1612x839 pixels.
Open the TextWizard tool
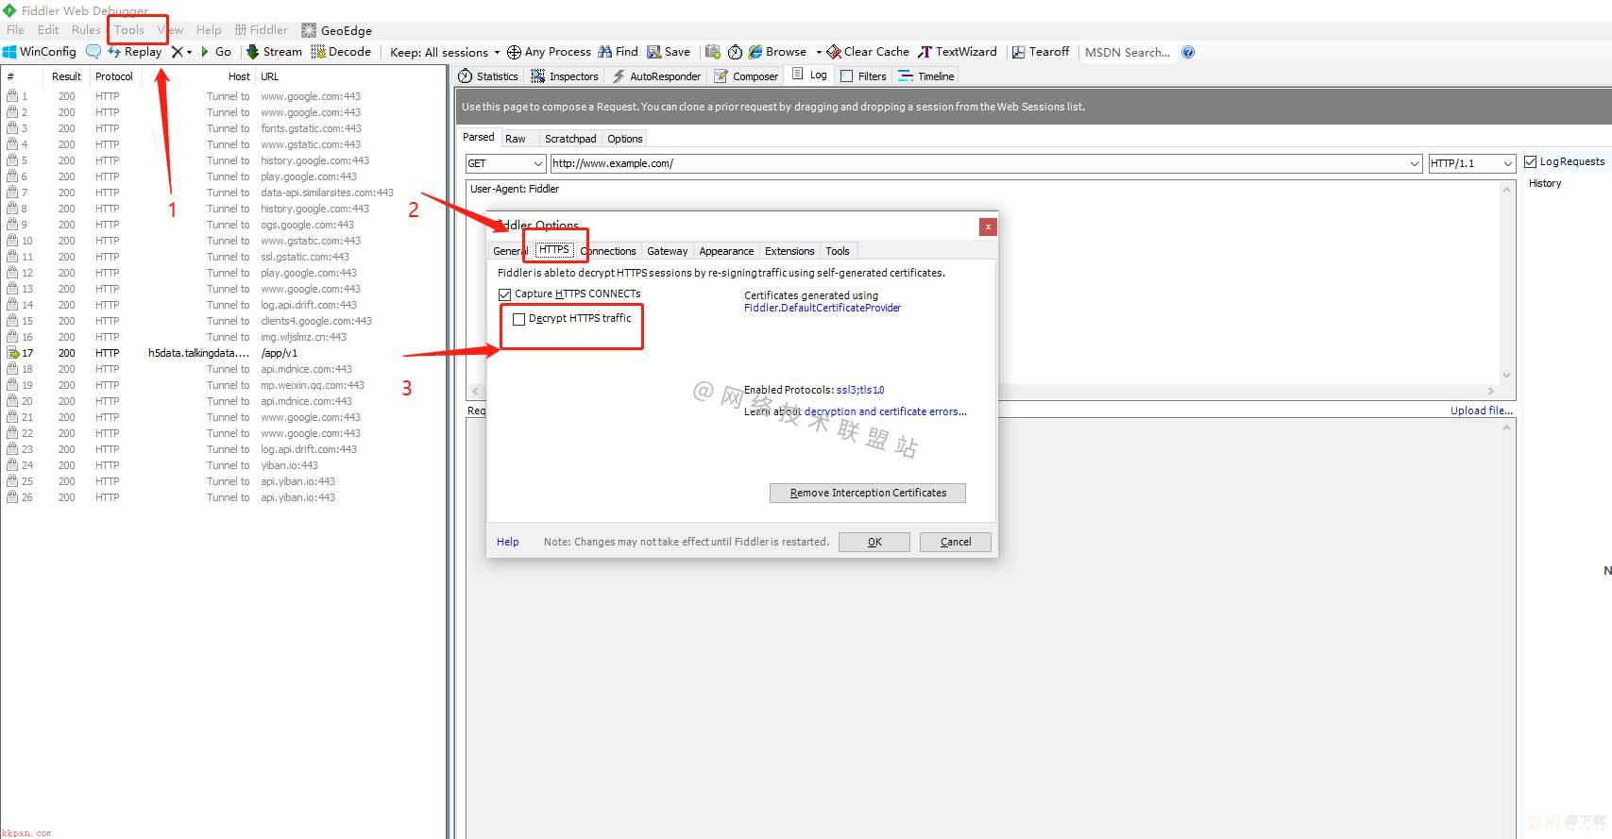tap(958, 52)
